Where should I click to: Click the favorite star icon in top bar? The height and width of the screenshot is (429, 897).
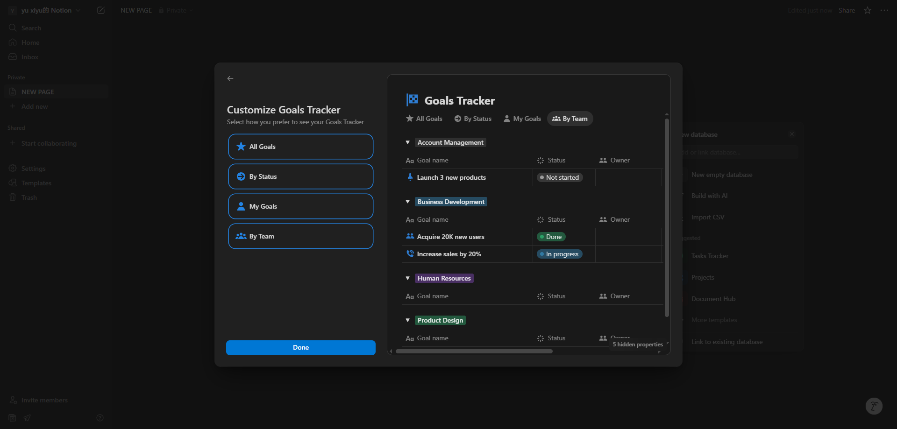[868, 10]
